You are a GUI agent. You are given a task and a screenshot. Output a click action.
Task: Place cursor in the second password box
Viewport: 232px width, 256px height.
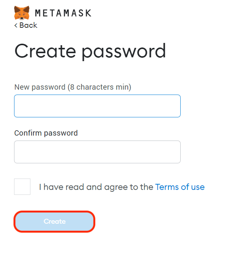pyautogui.click(x=97, y=152)
